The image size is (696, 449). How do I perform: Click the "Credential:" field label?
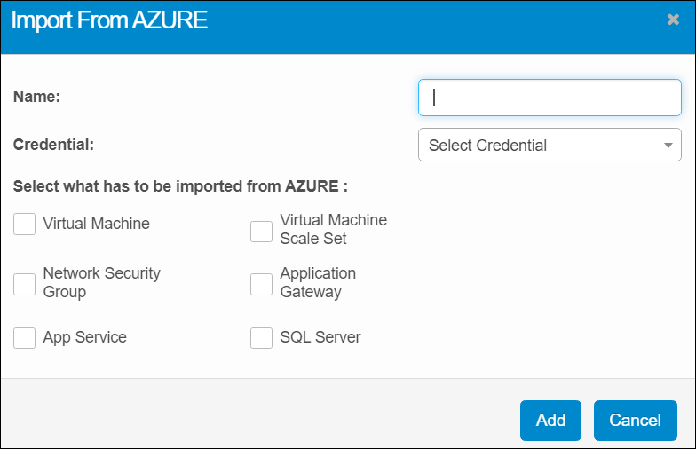(x=53, y=144)
